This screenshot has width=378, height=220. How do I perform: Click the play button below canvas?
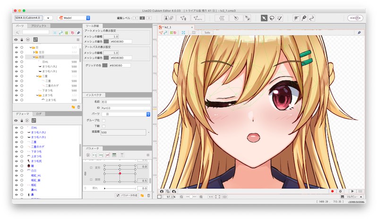coord(352,191)
